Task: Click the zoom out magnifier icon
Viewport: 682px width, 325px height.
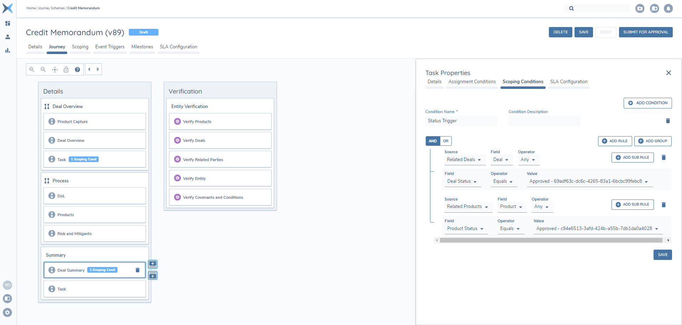Action: point(43,69)
